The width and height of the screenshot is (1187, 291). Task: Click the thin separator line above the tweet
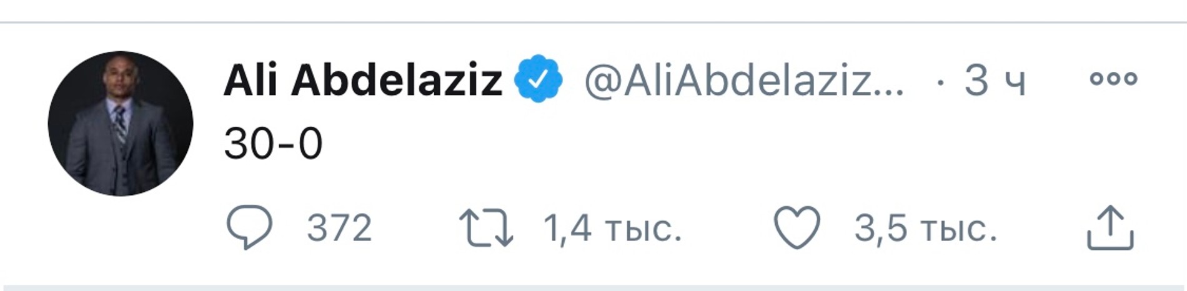[593, 22]
